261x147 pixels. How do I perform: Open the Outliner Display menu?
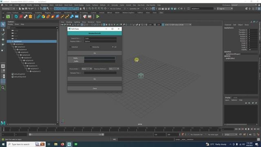point(10,24)
